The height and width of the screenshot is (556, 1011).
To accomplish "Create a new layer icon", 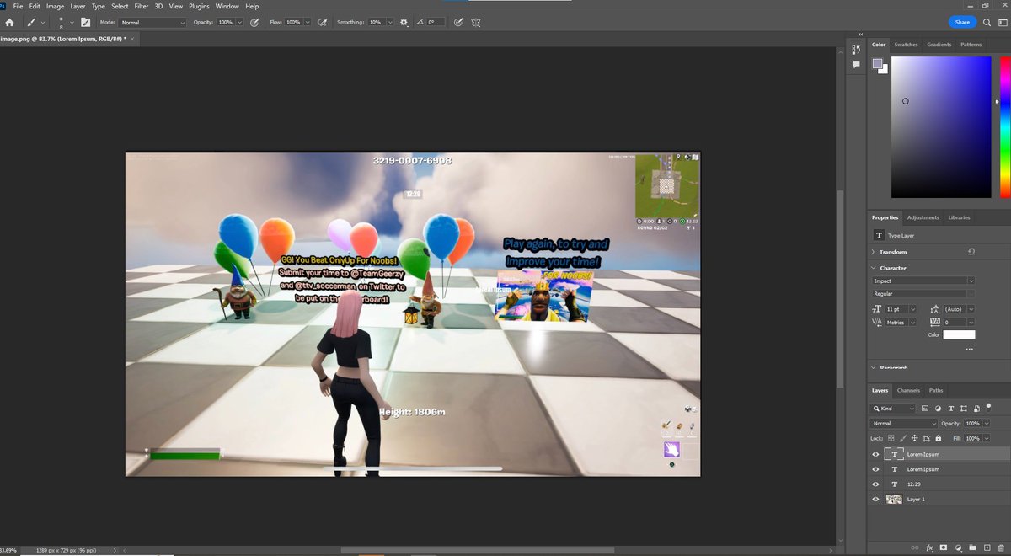I will 987,548.
